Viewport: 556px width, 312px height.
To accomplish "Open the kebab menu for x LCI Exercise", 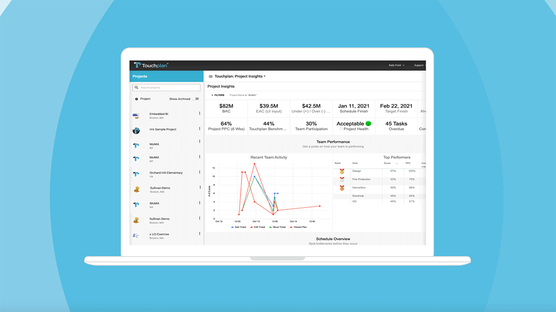I will point(200,234).
